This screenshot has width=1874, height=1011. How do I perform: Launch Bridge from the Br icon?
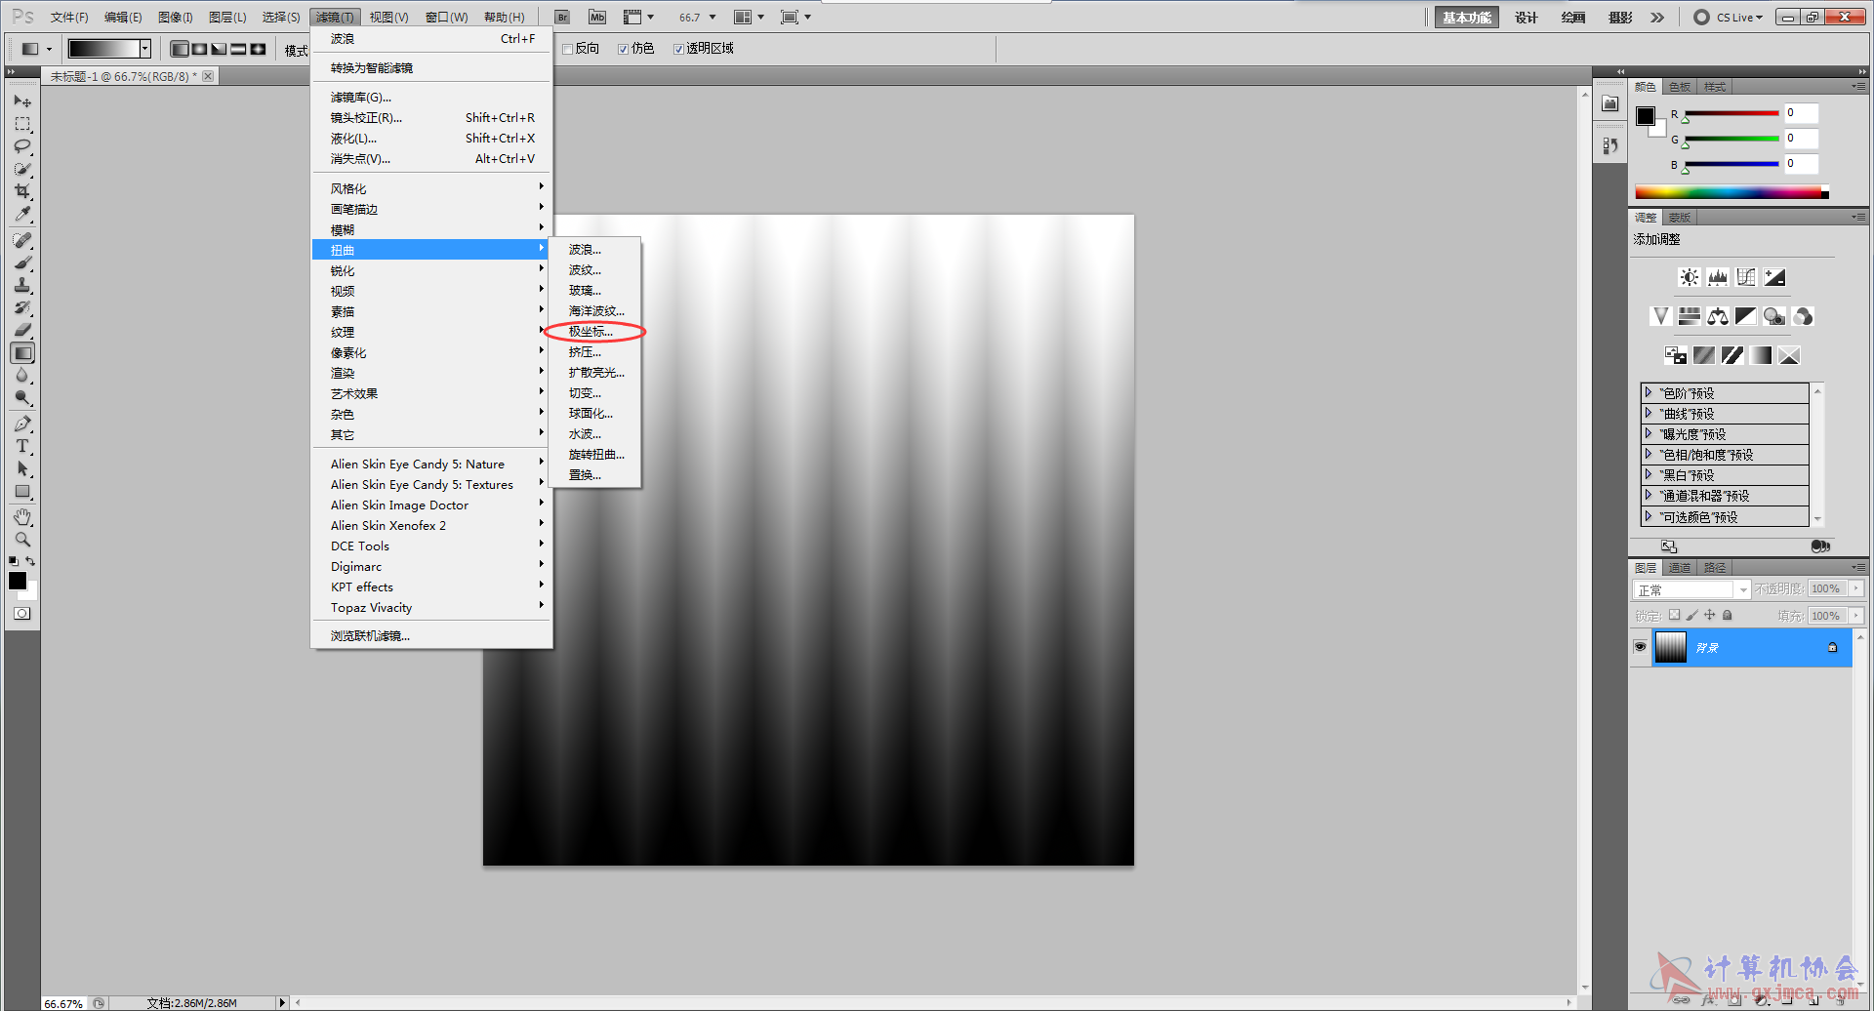tap(562, 18)
